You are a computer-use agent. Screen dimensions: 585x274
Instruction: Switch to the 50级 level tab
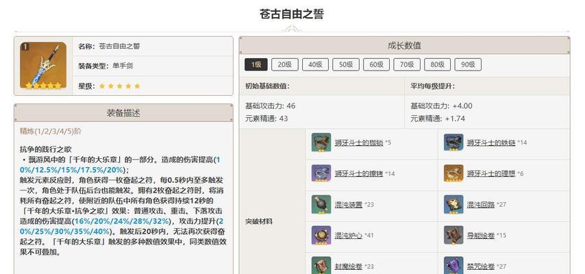click(x=346, y=64)
